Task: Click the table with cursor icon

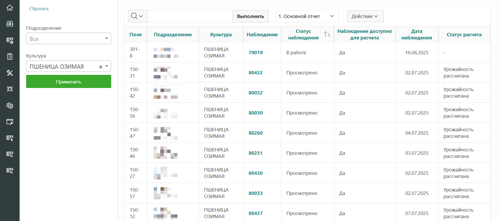Action: (10, 138)
